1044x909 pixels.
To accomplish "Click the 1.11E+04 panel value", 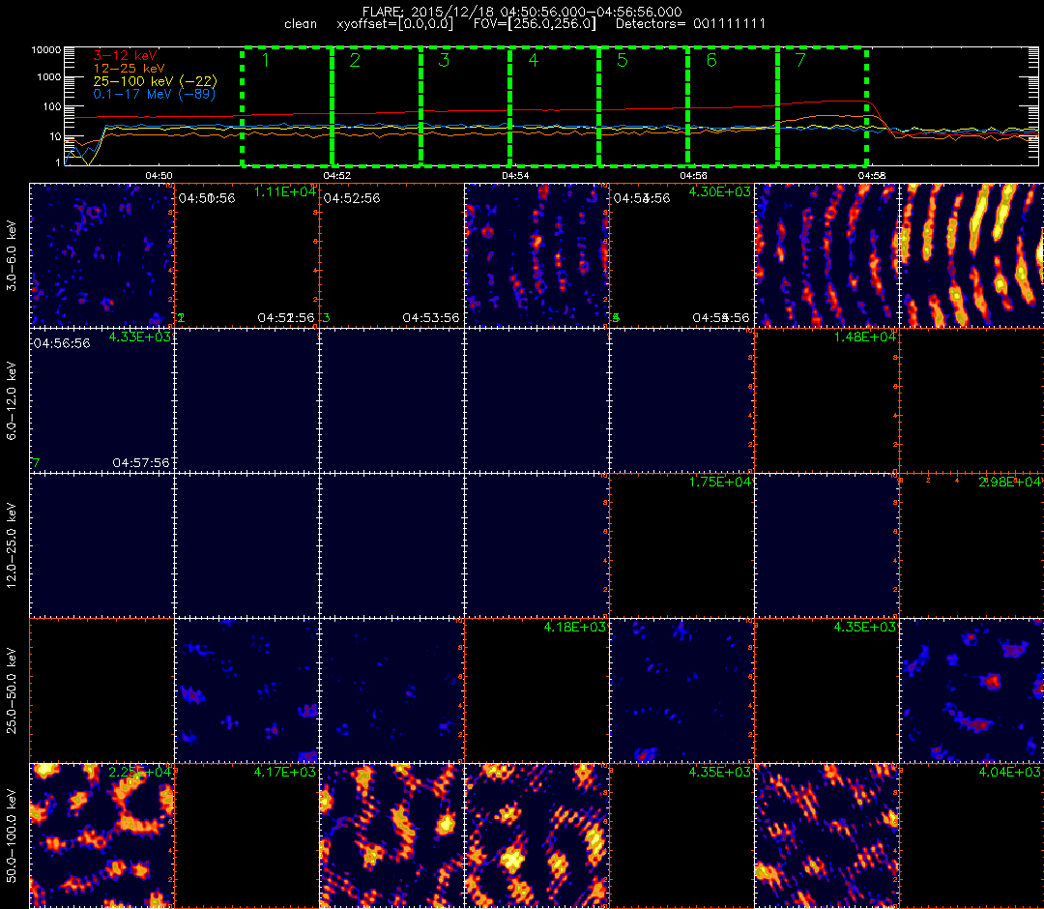I will 285,191.
